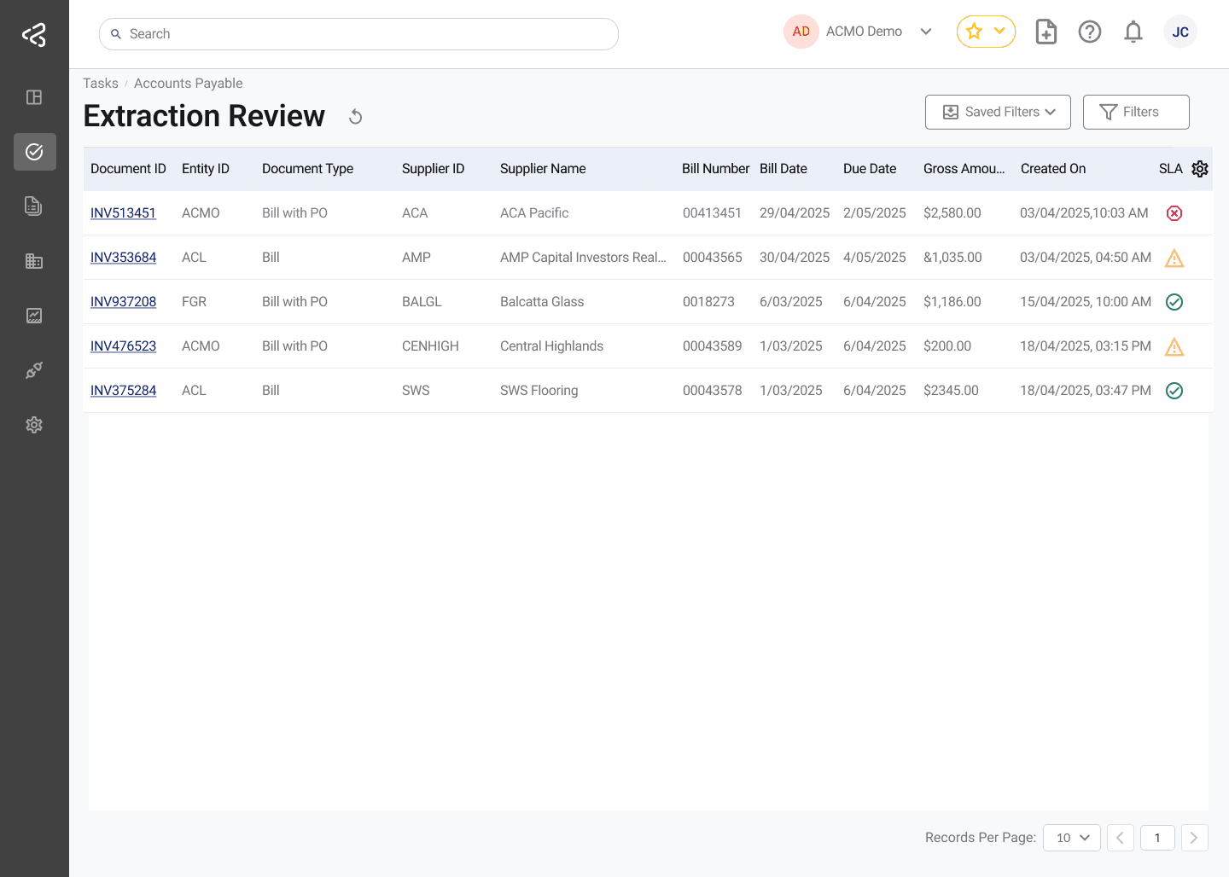Open Settings from the sidebar gear icon
1229x877 pixels.
point(34,425)
